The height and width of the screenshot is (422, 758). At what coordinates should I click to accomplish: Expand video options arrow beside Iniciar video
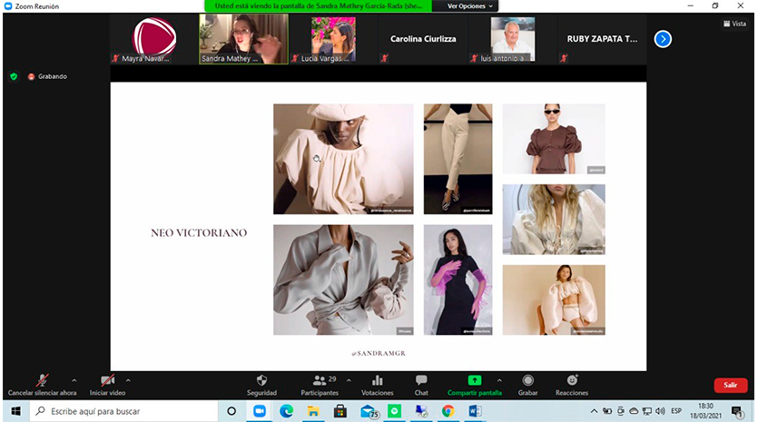(128, 379)
